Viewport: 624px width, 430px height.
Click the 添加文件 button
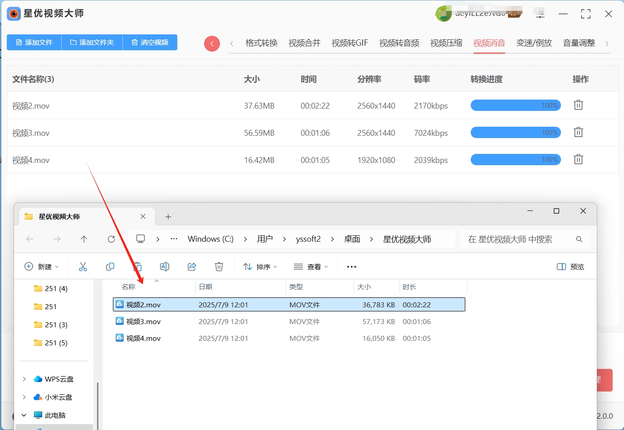click(x=34, y=42)
